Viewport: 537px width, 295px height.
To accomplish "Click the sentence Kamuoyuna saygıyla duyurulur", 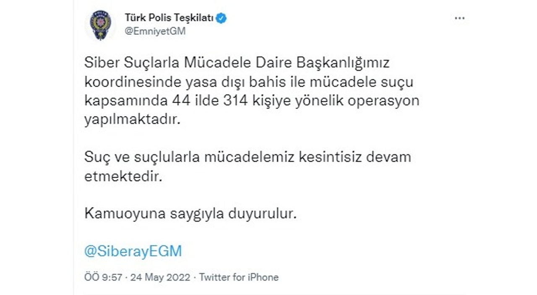I will coord(191,213).
